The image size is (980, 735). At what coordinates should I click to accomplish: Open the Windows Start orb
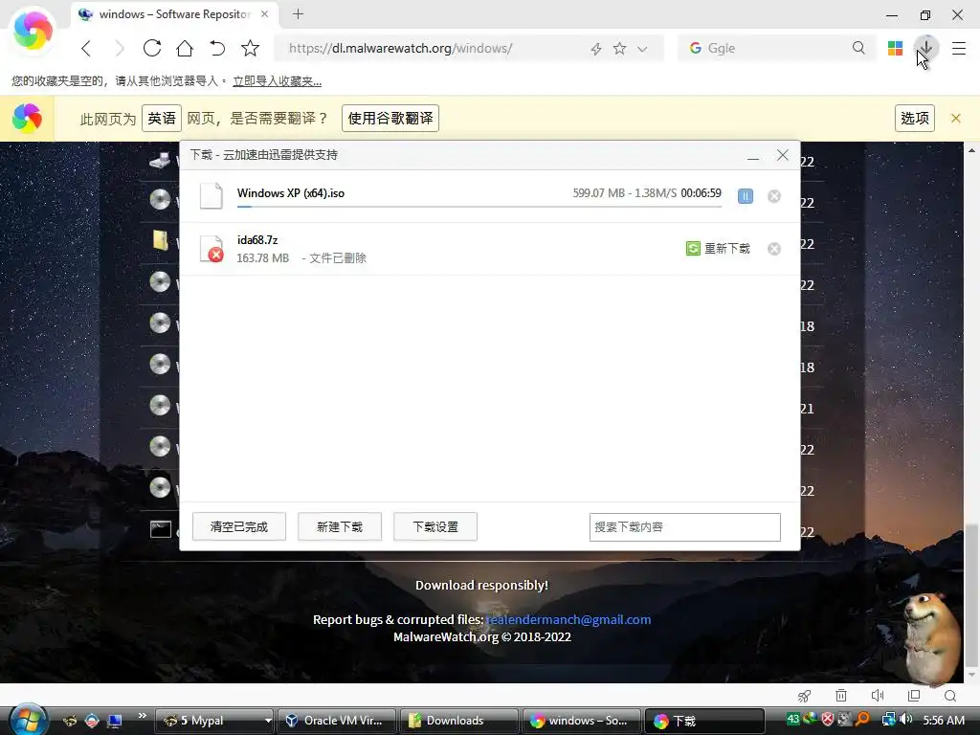pos(28,720)
